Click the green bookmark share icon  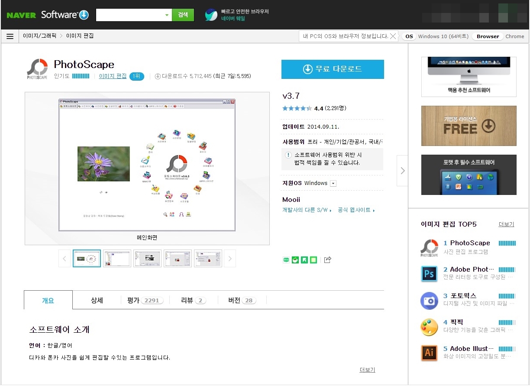304,260
